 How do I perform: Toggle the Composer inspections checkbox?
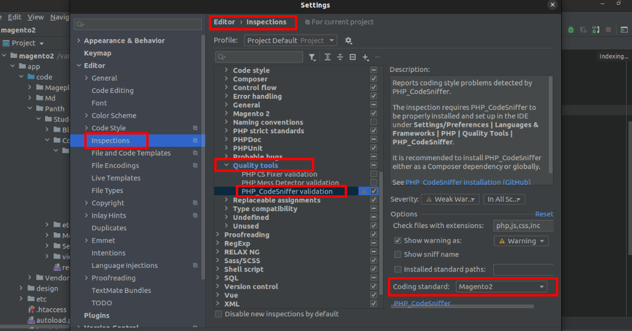373,79
